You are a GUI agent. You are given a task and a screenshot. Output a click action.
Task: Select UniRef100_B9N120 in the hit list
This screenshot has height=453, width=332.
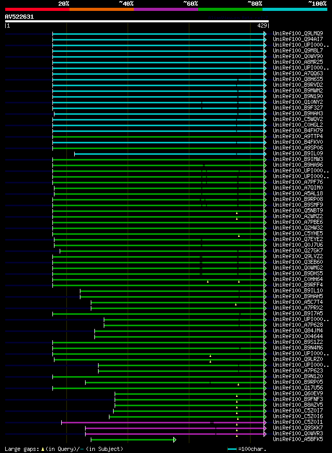coord(298,377)
